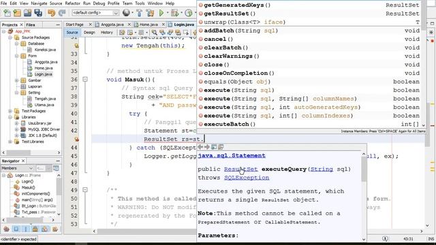Switch to the Anggota.java editor tab
This screenshot has width=436, height=245.
coord(112,24)
